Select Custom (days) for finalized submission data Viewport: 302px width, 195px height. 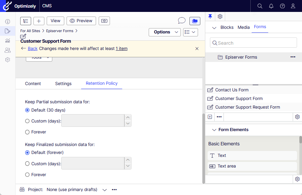[x=27, y=164]
